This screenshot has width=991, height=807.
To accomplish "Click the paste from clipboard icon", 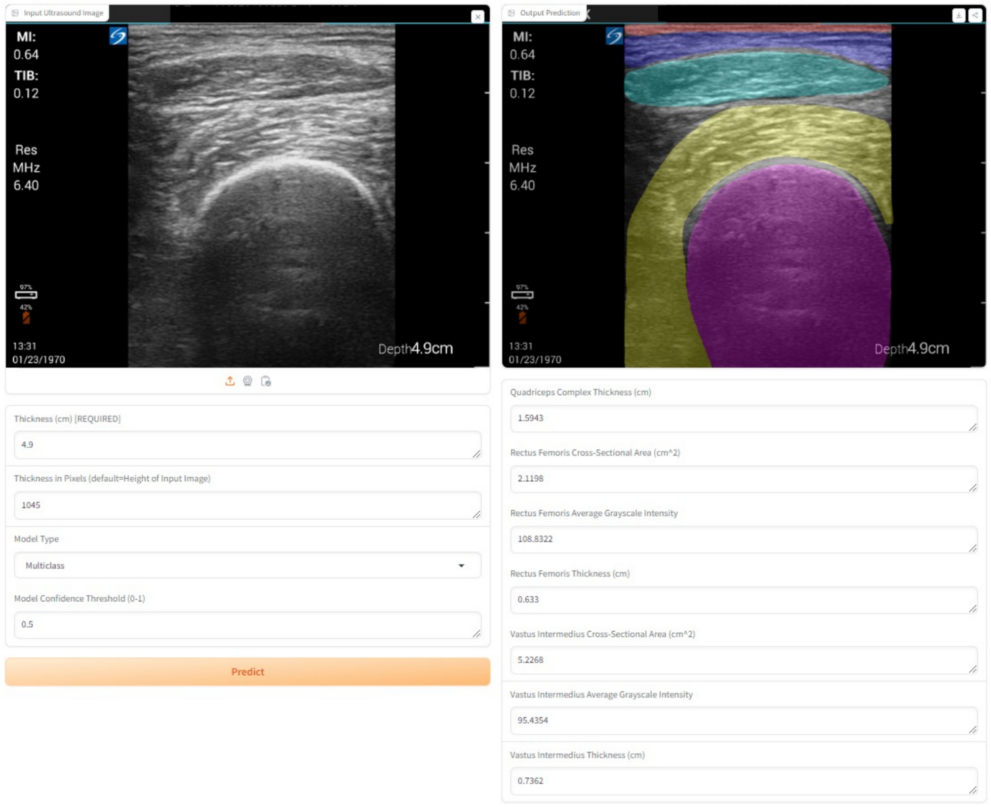I will [x=266, y=381].
